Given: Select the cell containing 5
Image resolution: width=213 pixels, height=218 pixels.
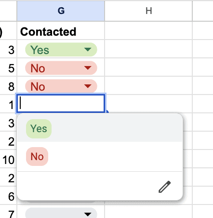Looking at the screenshot, I should pyautogui.click(x=8, y=68).
